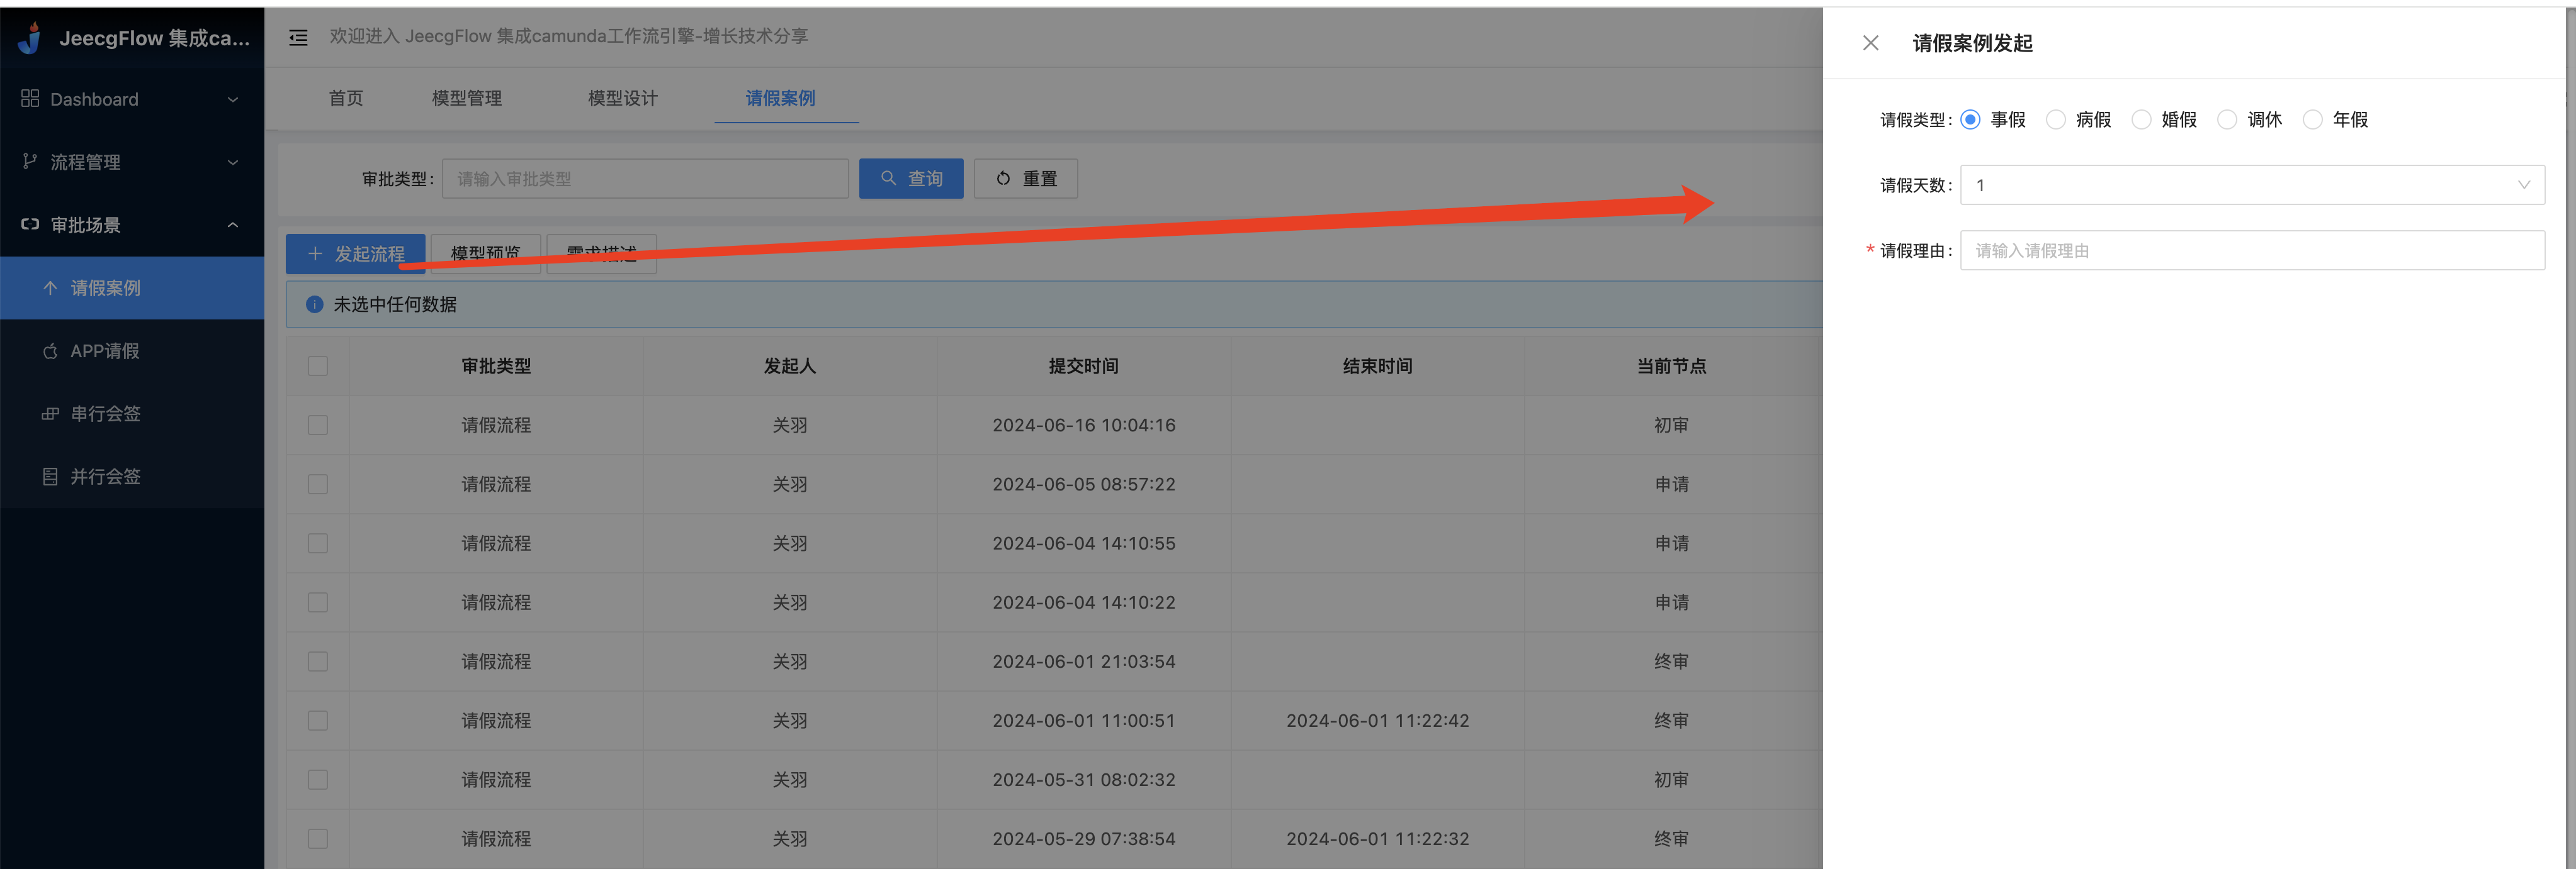
Task: Expand the Dashboard menu chevron
Action: click(x=233, y=99)
